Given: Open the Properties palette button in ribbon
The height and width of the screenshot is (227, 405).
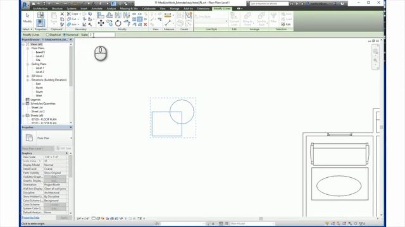Looking at the screenshot, I should [40, 23].
